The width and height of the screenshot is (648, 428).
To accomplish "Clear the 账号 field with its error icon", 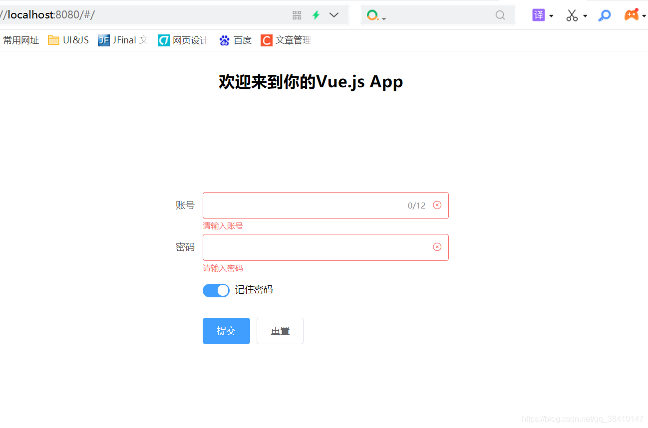I will [x=437, y=205].
